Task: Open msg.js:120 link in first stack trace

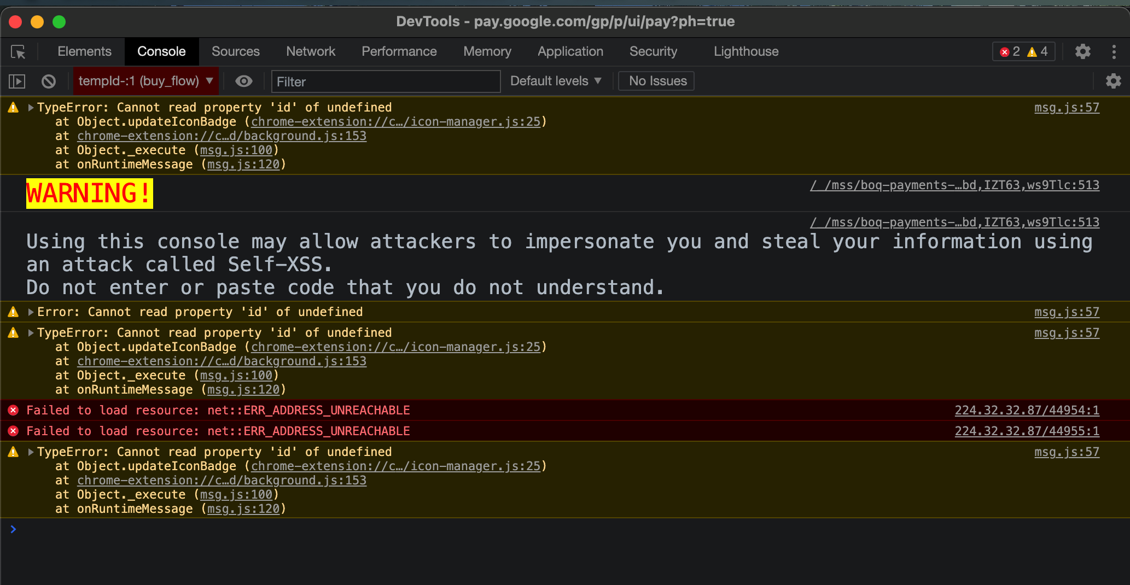Action: point(243,164)
